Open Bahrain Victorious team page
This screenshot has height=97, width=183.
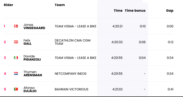72,89
